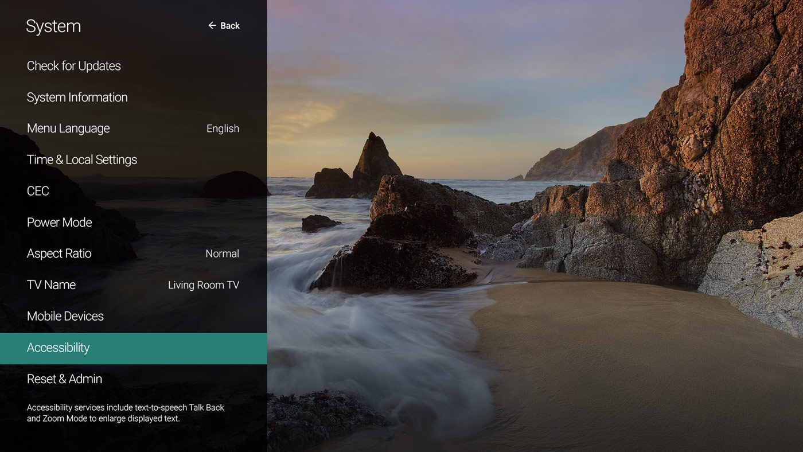The width and height of the screenshot is (803, 452).
Task: Open Time & Local Settings
Action: (x=133, y=160)
